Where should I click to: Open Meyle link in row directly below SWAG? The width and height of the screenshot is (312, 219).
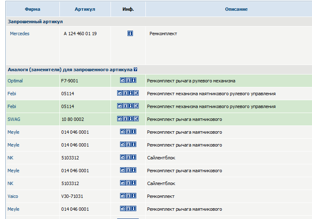tap(13, 132)
